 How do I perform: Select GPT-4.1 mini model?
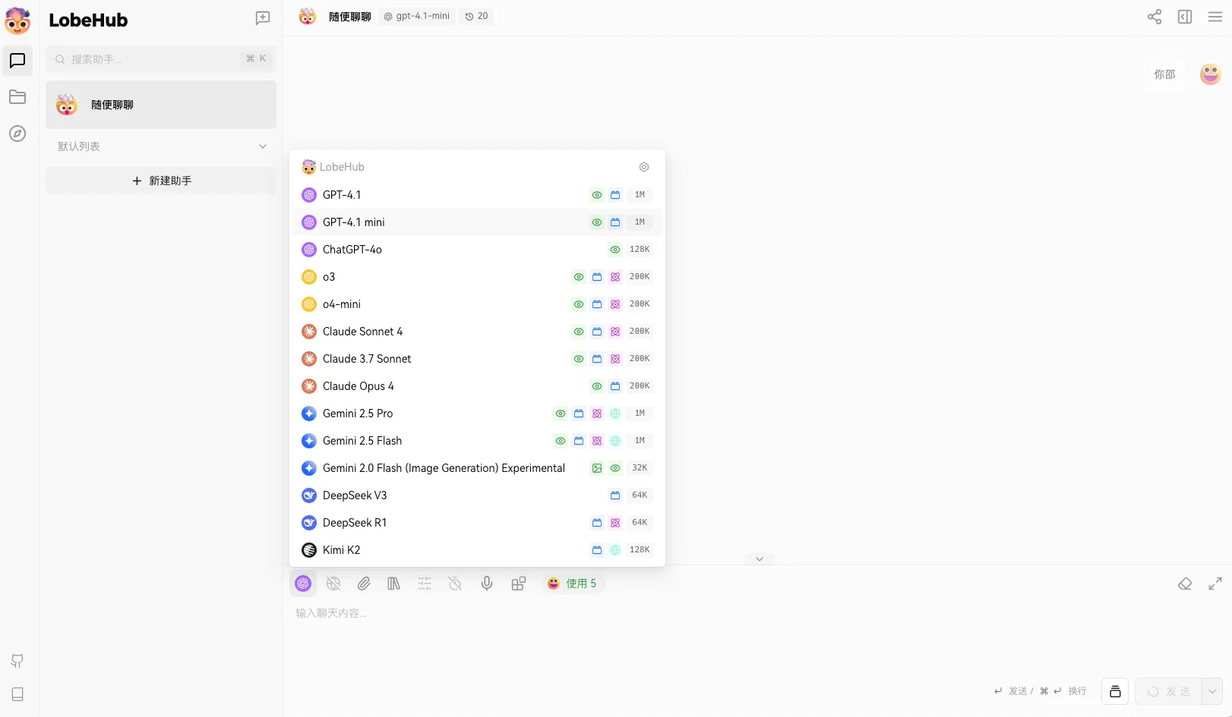tap(477, 222)
